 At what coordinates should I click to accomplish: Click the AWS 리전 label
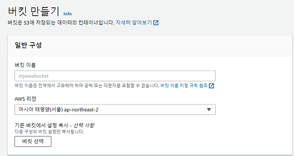tap(25, 99)
